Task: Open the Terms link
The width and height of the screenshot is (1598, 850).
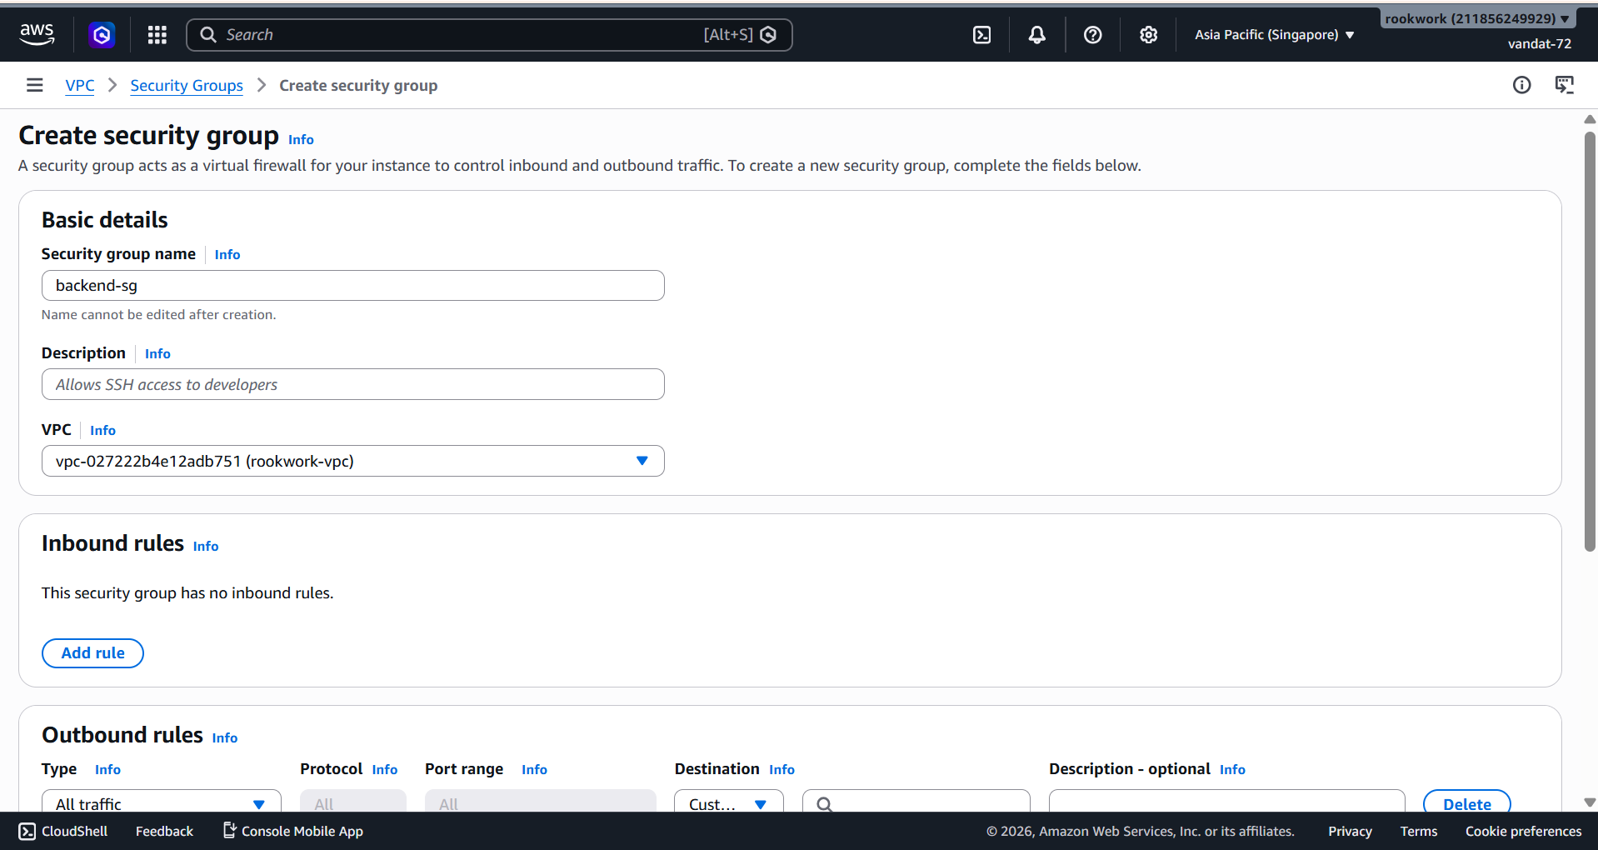Action: pos(1418,831)
